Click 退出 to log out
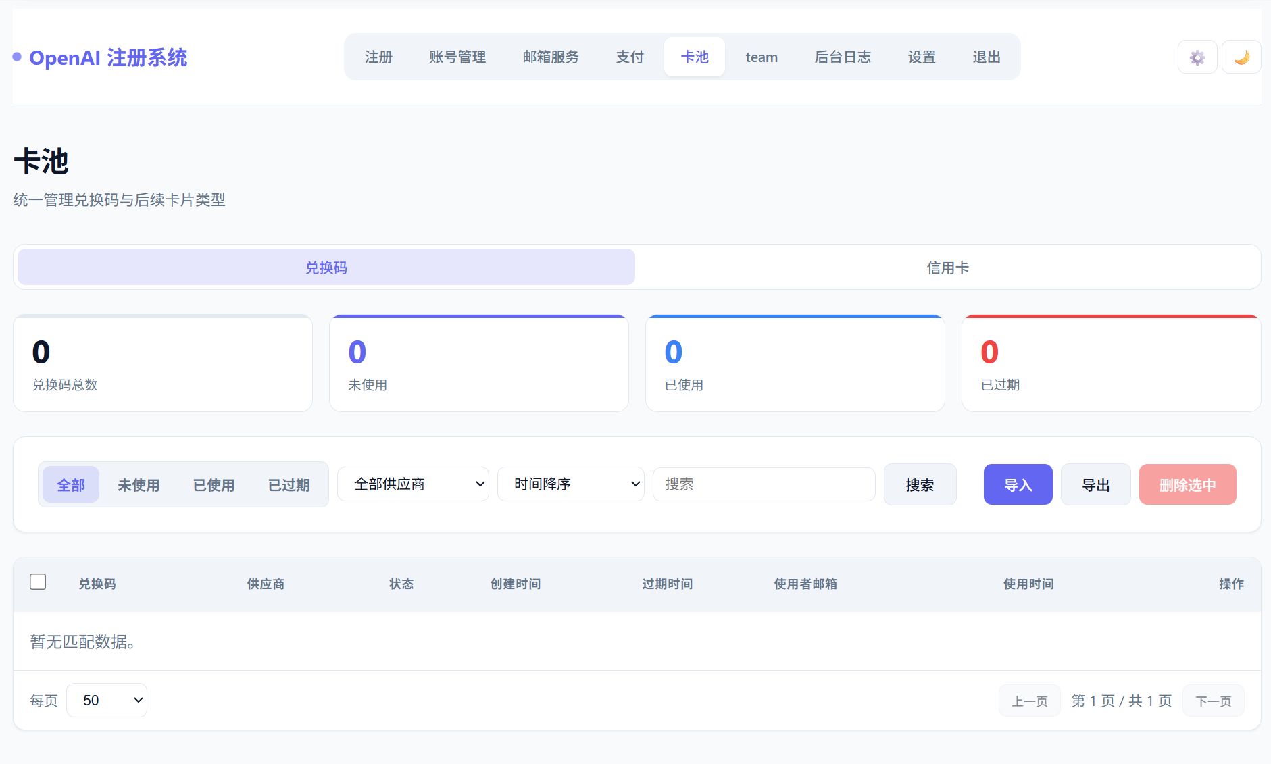Image resolution: width=1271 pixels, height=764 pixels. click(x=987, y=57)
